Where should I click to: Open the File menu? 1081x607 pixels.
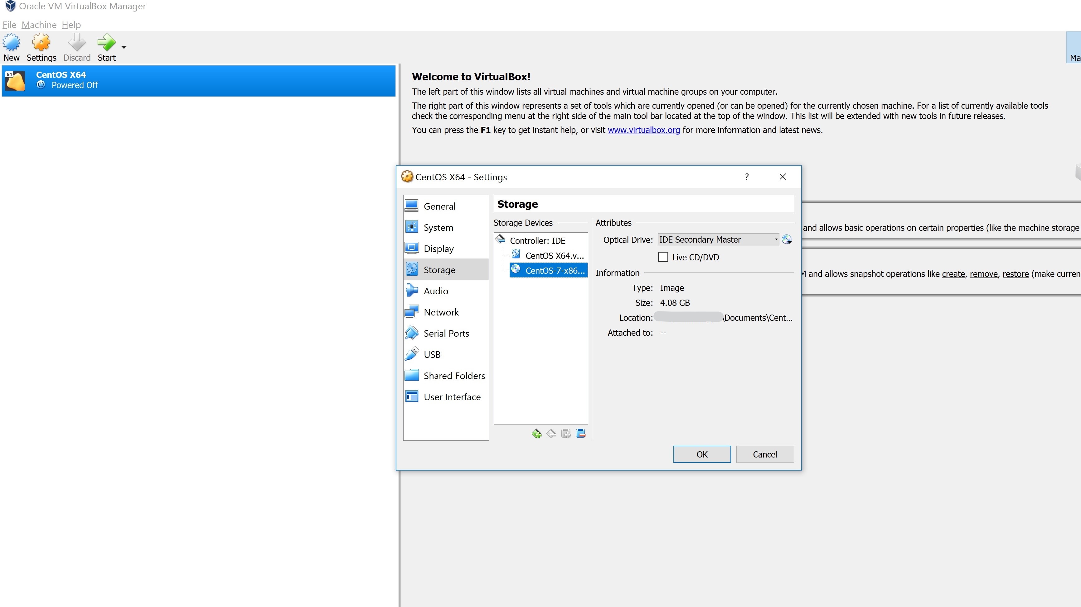pyautogui.click(x=9, y=25)
